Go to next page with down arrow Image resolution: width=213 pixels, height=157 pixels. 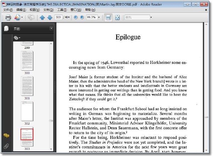click(50, 17)
